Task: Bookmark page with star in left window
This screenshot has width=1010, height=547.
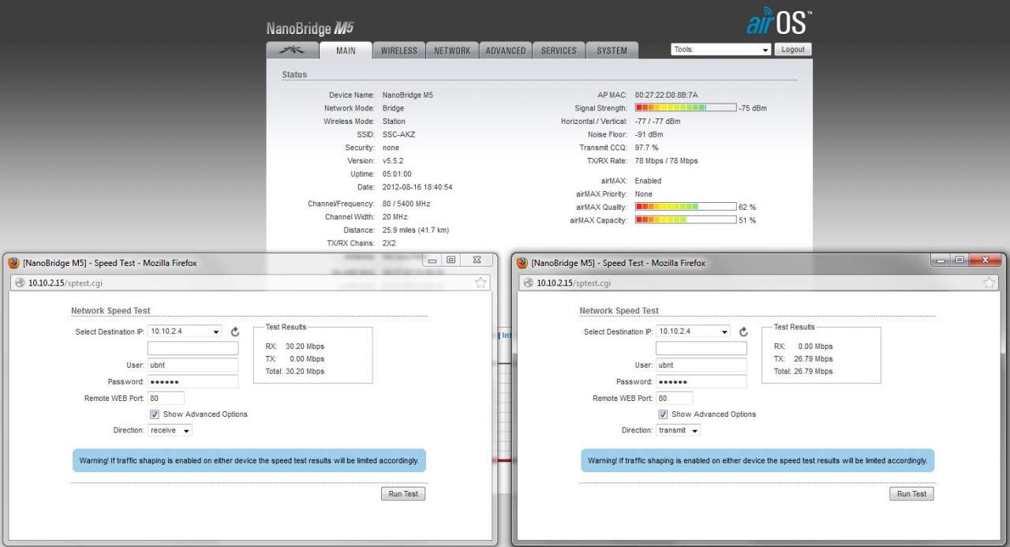Action: (481, 283)
